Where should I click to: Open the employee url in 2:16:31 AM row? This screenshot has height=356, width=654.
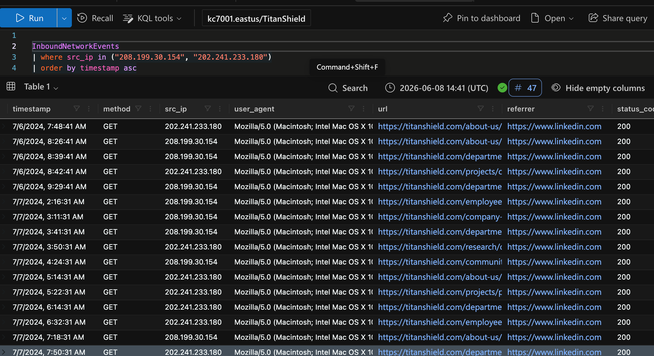point(440,201)
